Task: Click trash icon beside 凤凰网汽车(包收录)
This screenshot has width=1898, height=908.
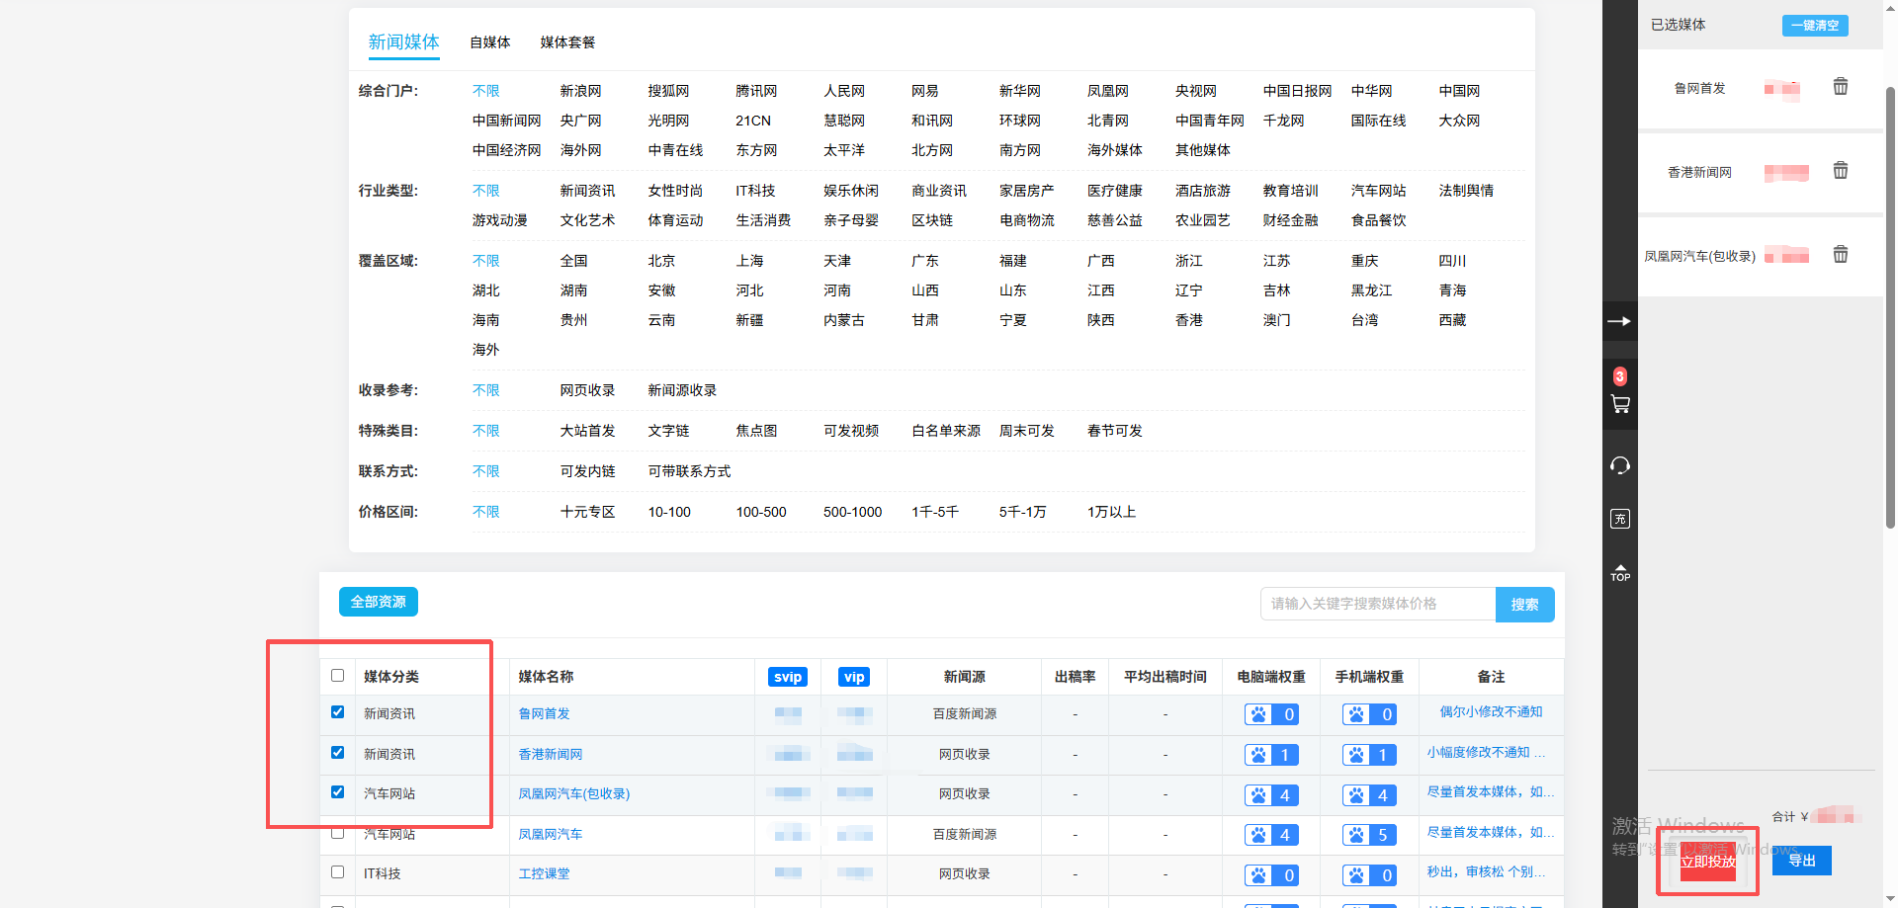Action: tap(1840, 255)
